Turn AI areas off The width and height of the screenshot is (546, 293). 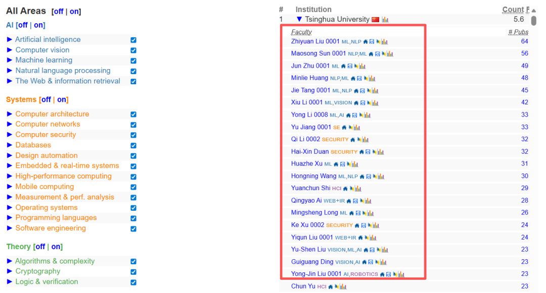click(x=23, y=25)
